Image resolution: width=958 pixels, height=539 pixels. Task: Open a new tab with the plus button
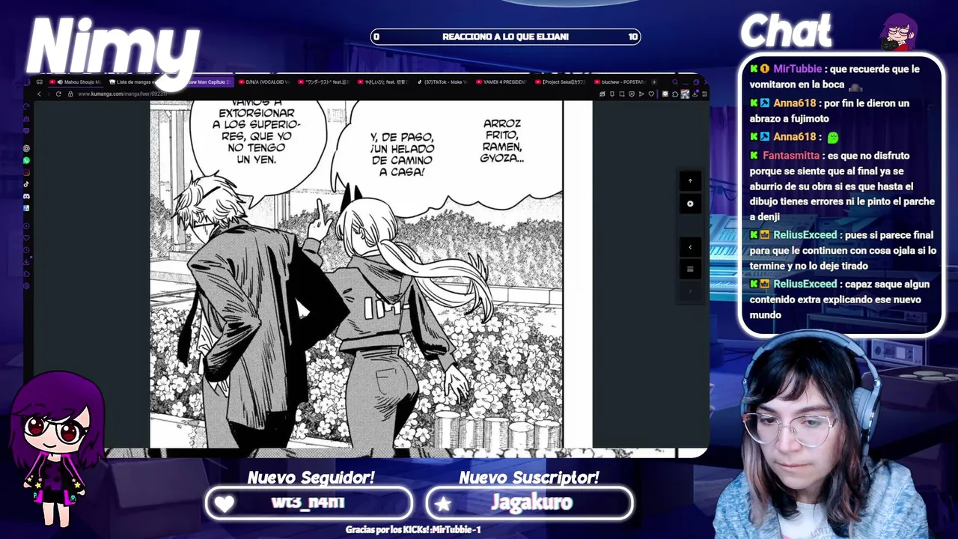654,82
